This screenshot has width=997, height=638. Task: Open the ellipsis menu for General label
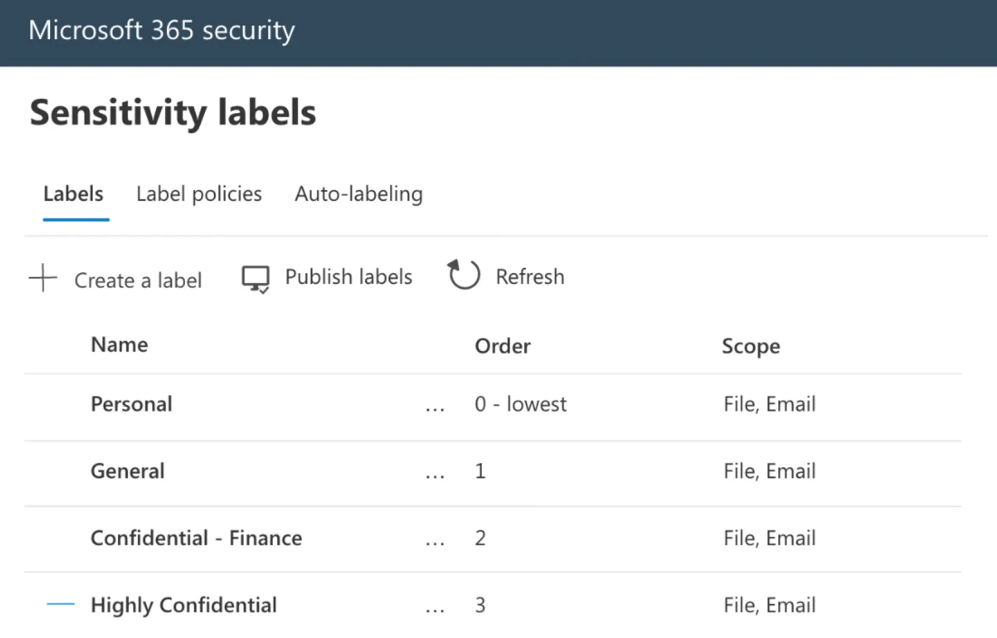435,476
